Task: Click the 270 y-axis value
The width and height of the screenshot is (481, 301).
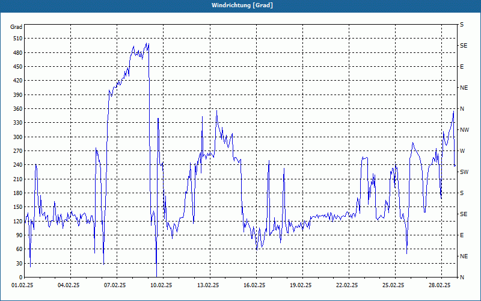Action: (x=18, y=151)
